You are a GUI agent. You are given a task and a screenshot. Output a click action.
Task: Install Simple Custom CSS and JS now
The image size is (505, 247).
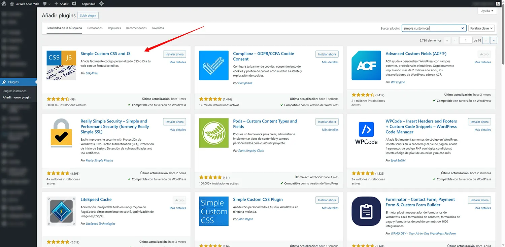(174, 54)
